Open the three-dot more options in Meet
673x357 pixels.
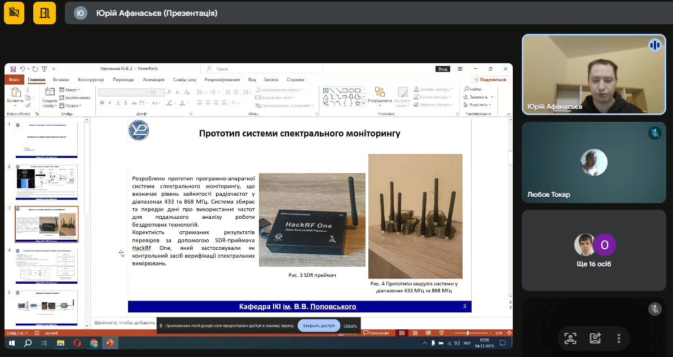[x=619, y=338]
